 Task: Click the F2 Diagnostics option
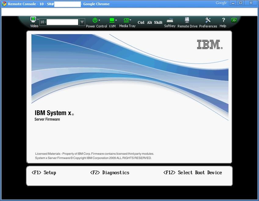click(x=110, y=173)
